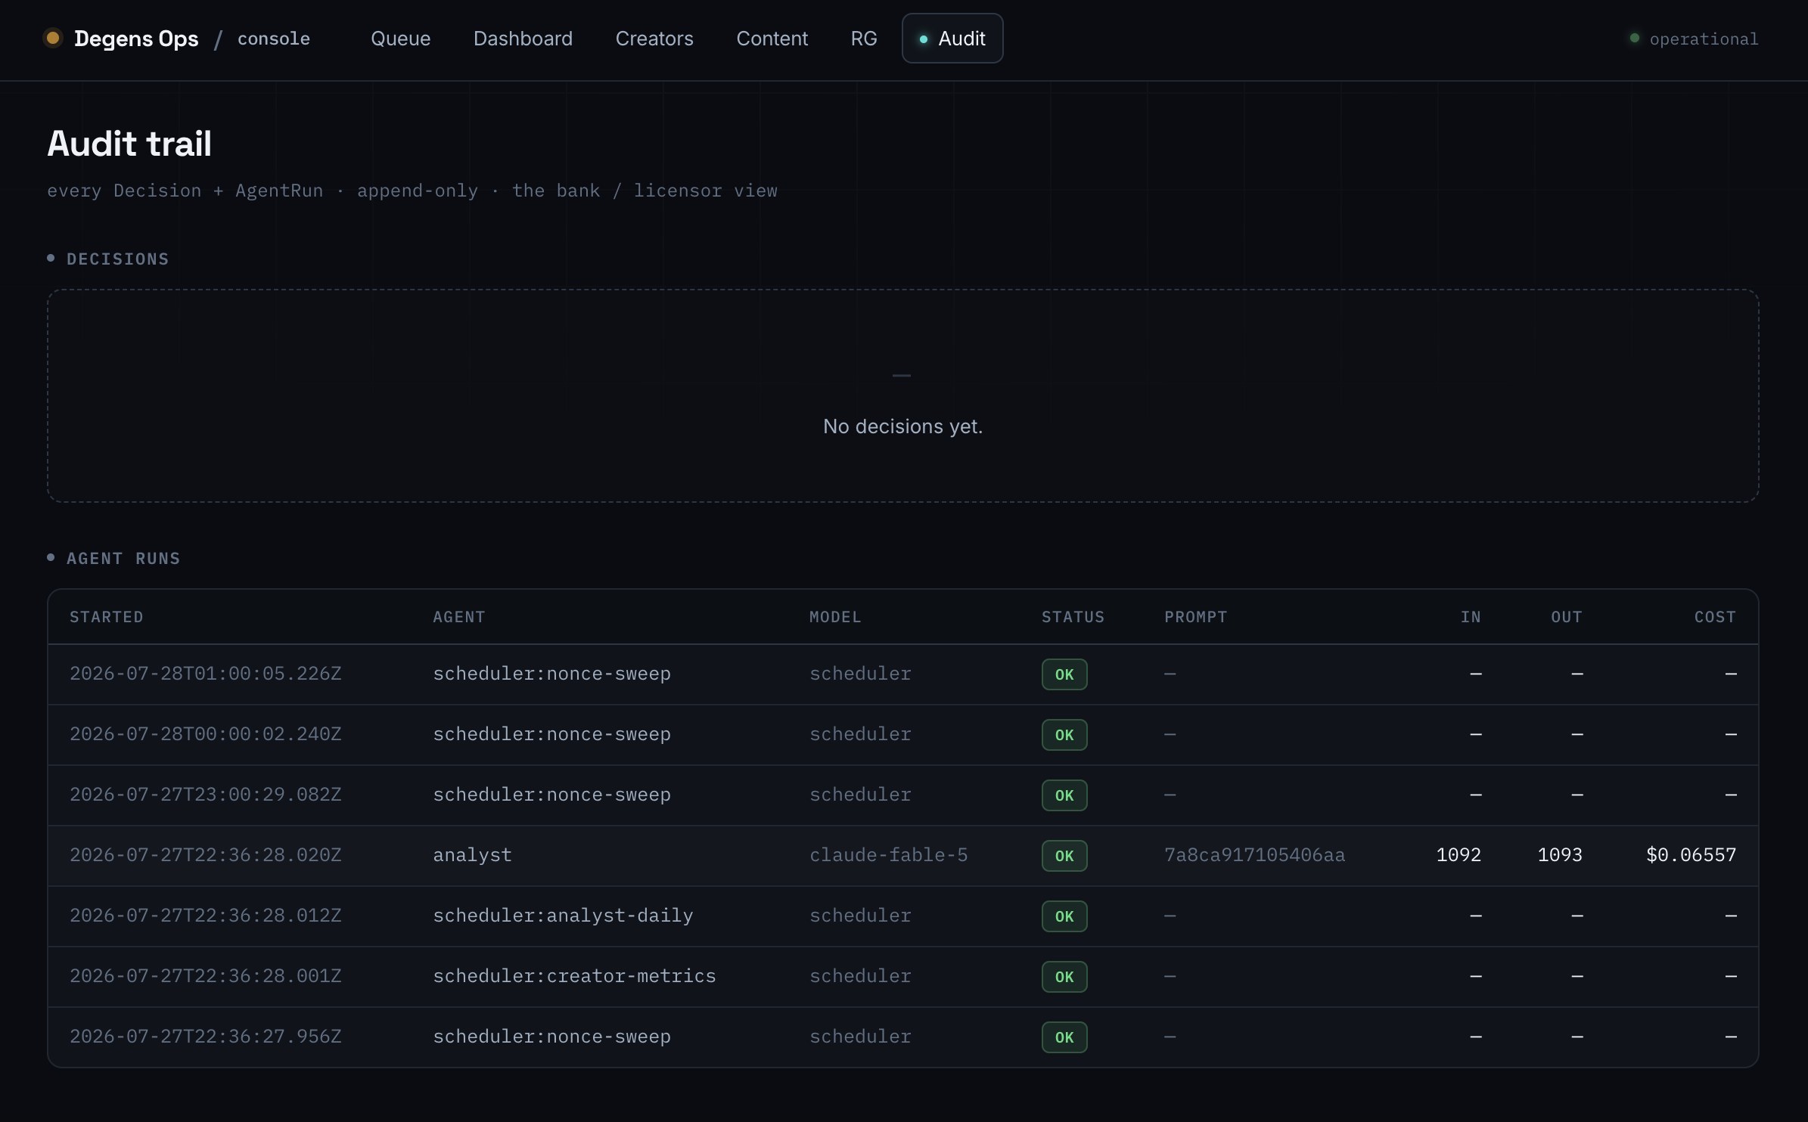
Task: Select timestamp 2026-07-27T23:00:29.082Z
Action: pos(206,795)
